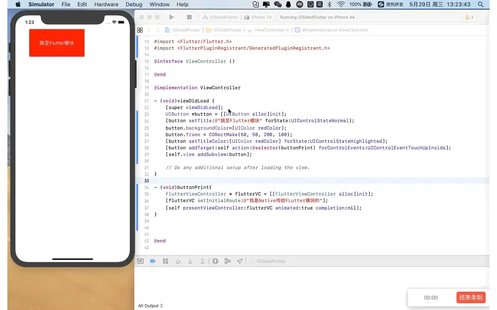The width and height of the screenshot is (497, 310).
Task: Click the notification bell icon in the menu bar
Action: pyautogui.click(x=288, y=4)
